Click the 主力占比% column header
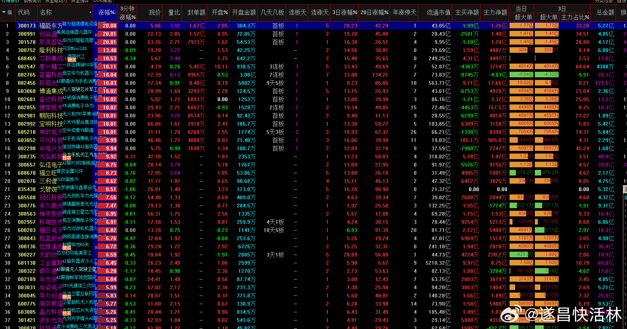This screenshot has width=627, height=329. (x=575, y=17)
